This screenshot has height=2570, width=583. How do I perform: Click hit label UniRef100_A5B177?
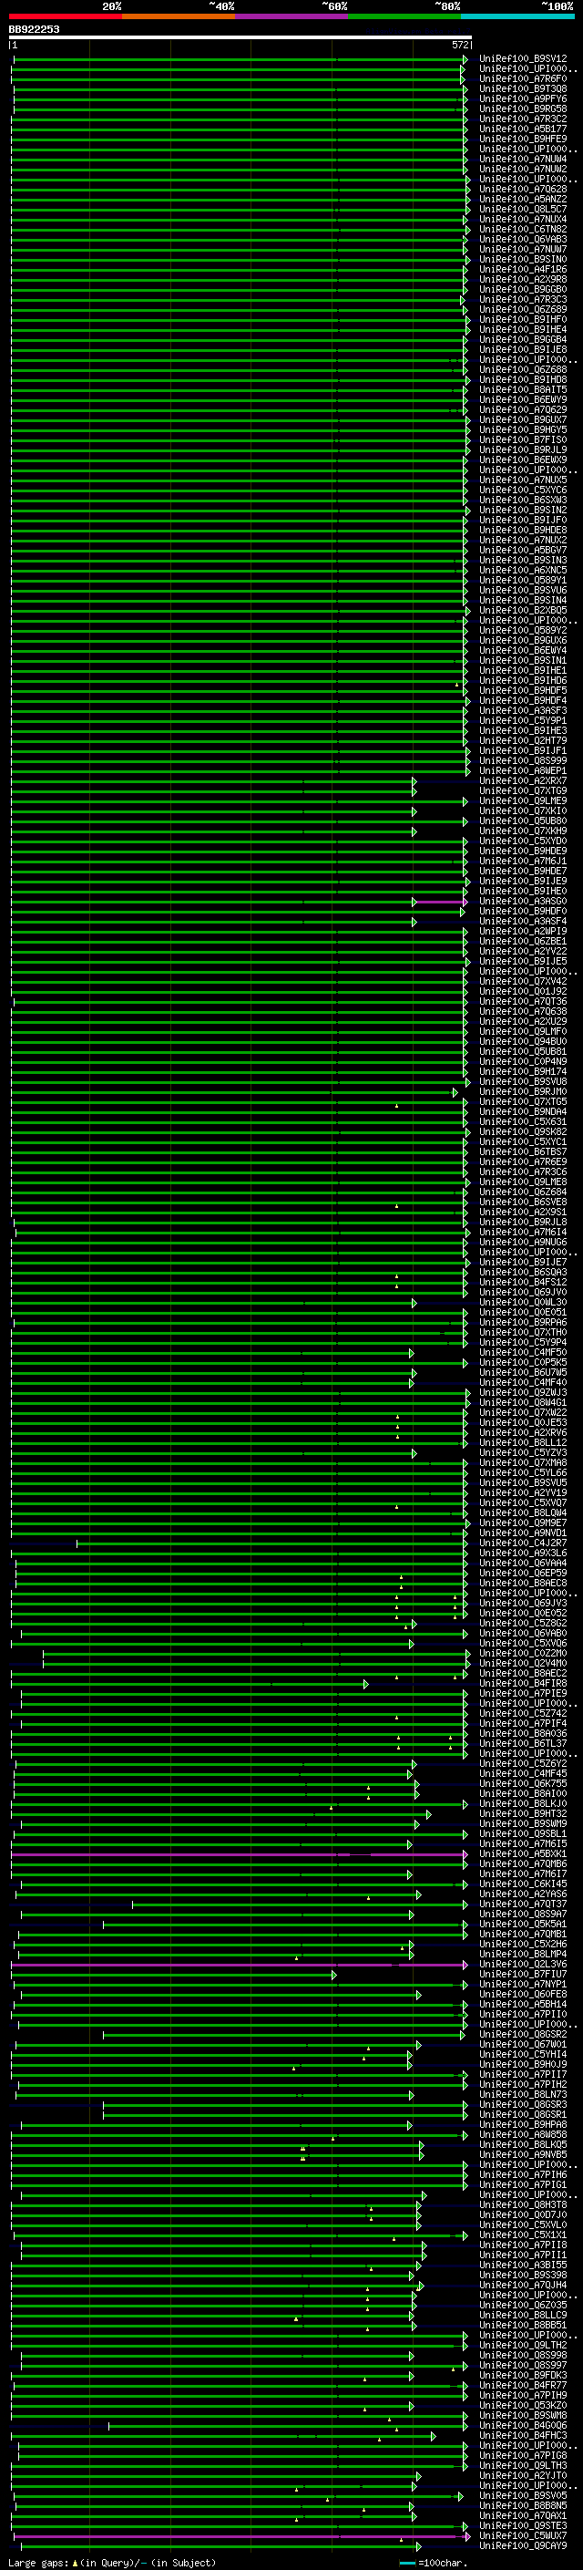(523, 129)
